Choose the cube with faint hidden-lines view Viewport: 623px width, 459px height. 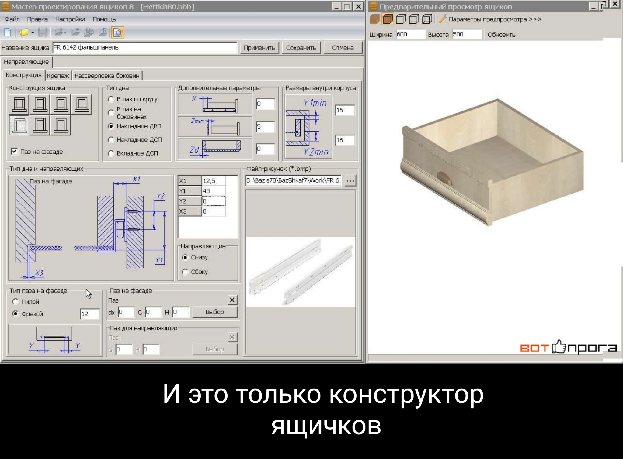[414, 19]
